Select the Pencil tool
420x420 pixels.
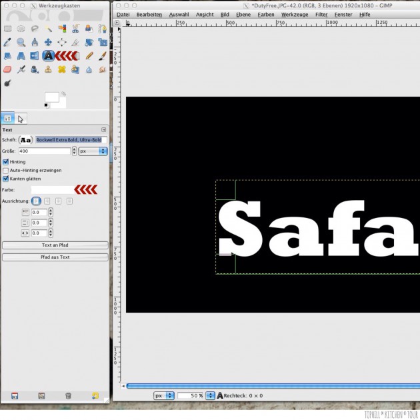click(89, 56)
